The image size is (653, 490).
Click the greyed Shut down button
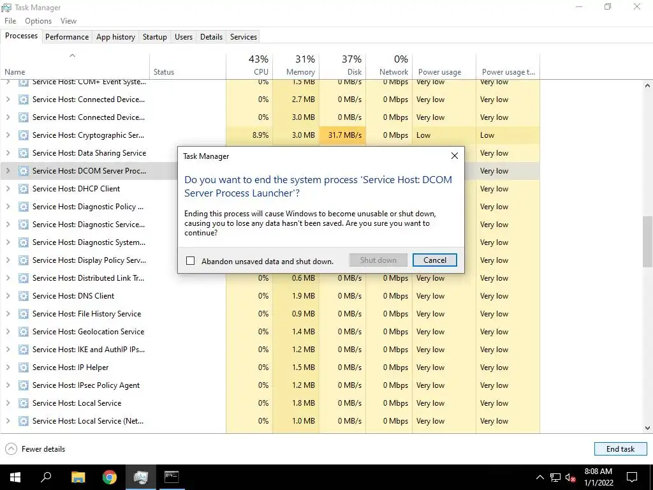click(378, 260)
